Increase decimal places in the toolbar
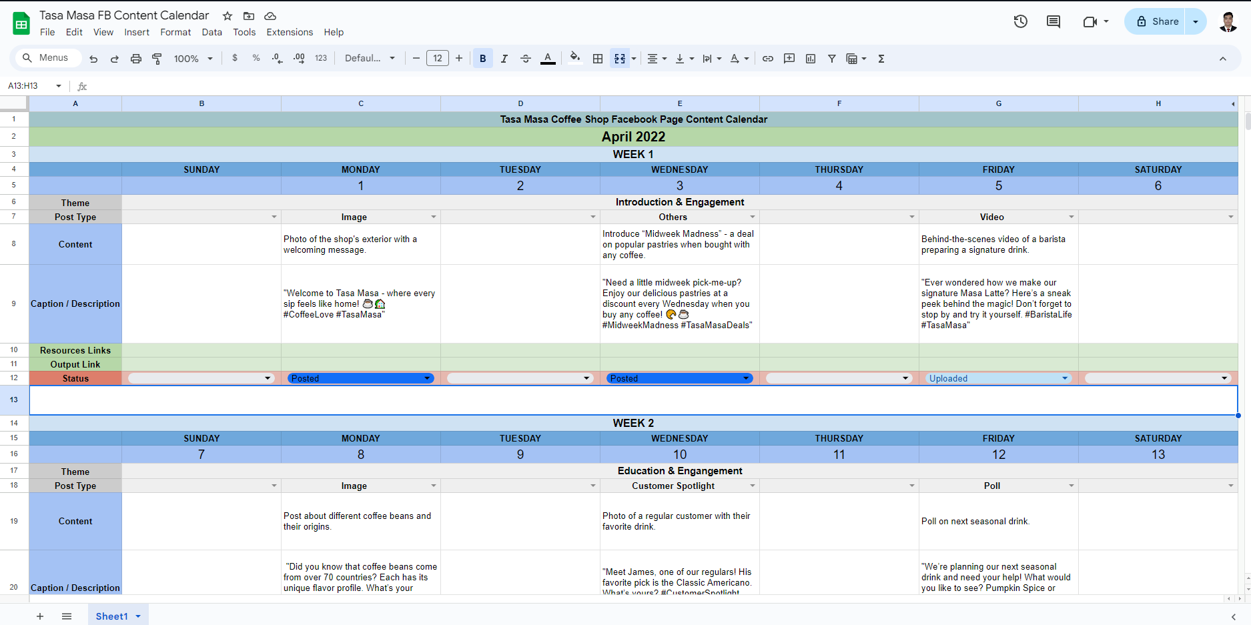 (299, 58)
